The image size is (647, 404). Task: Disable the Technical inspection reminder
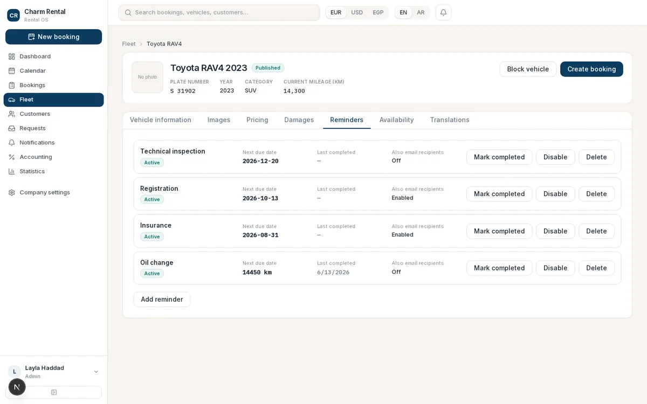(x=555, y=157)
